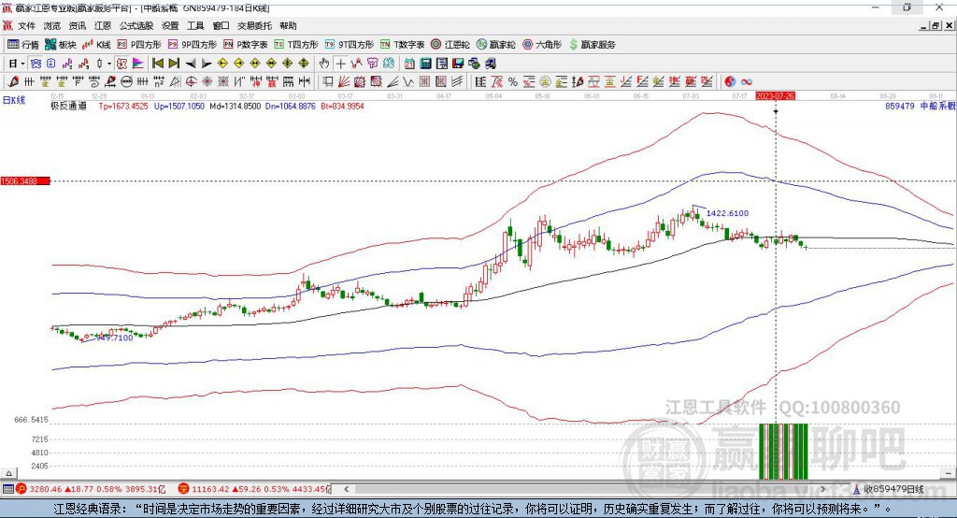
Task: Open the 板块 sector view
Action: click(x=60, y=45)
